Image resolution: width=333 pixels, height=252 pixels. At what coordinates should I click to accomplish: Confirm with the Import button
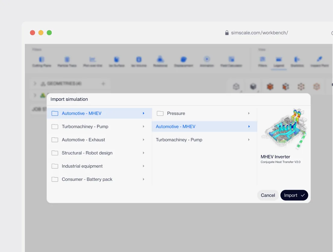[x=294, y=195]
